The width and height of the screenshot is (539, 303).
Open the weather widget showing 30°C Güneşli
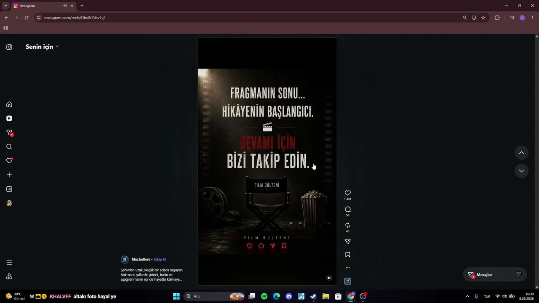(16, 296)
